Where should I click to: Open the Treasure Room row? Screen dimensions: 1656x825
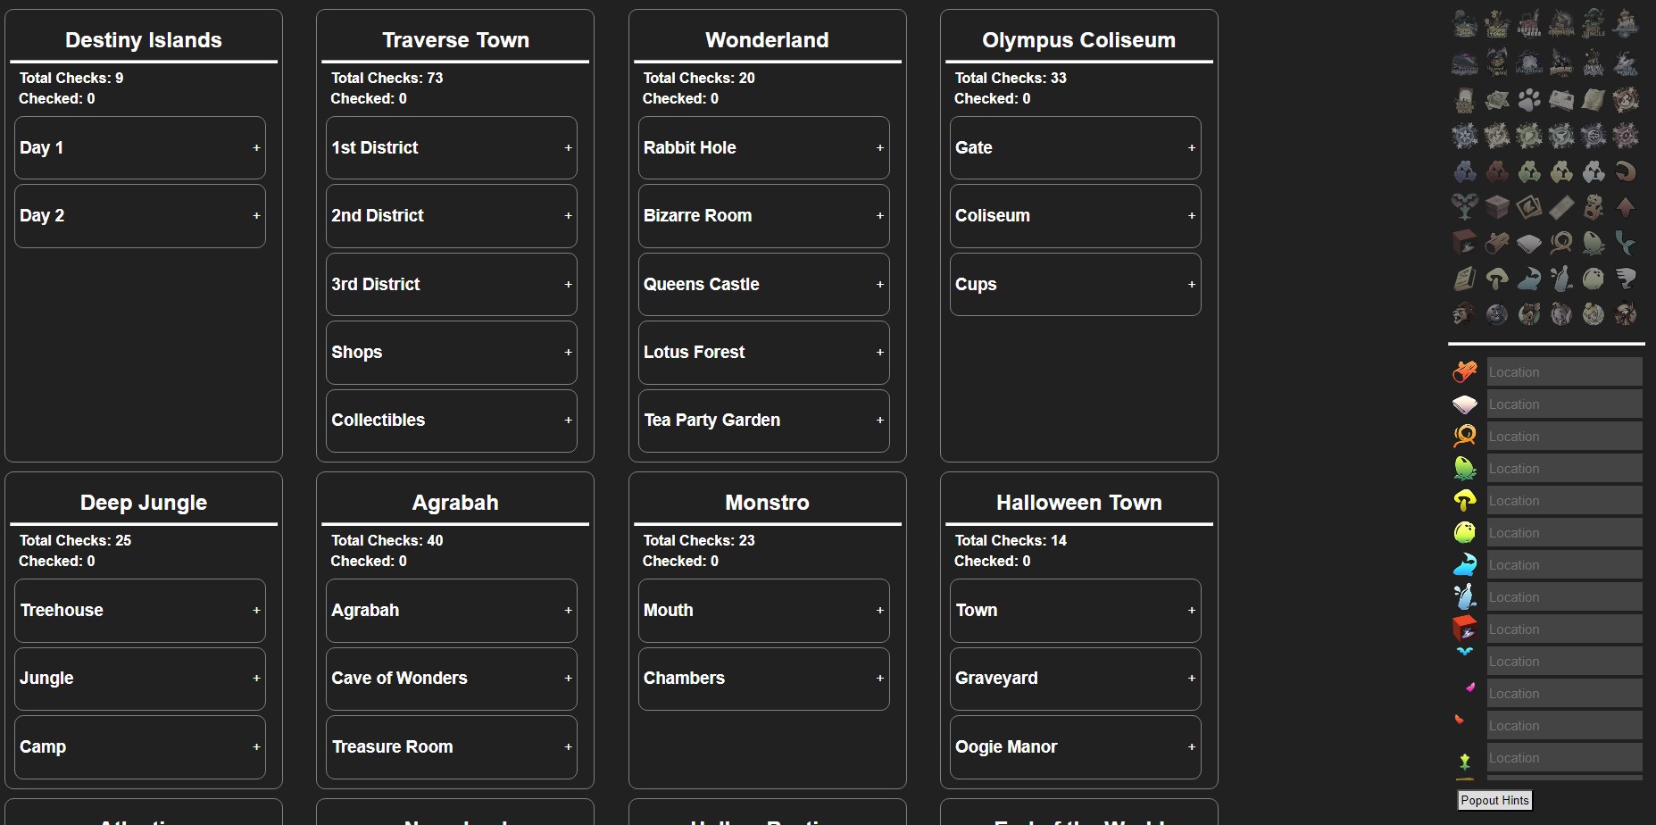click(452, 746)
